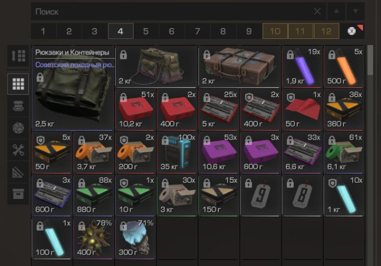The width and height of the screenshot is (381, 266).
Task: Filter by archive box category icon
Action: click(18, 194)
